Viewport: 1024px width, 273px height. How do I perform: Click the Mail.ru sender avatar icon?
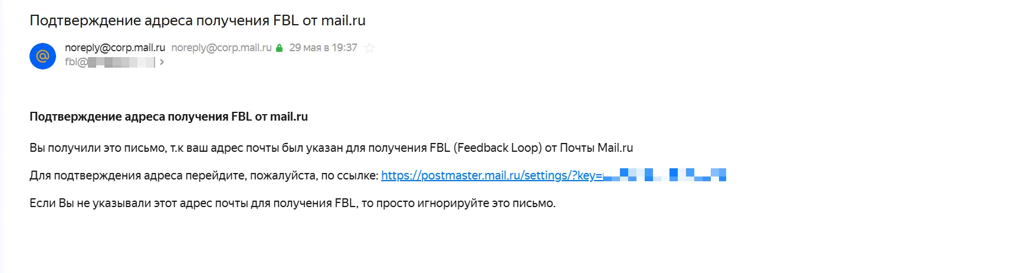(x=42, y=56)
